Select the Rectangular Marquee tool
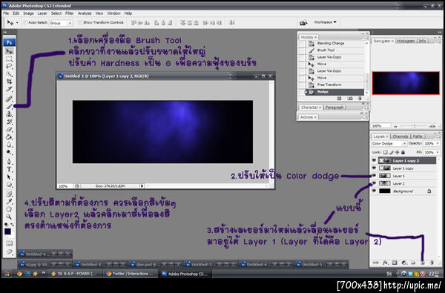The width and height of the screenshot is (445, 293). tap(10, 59)
